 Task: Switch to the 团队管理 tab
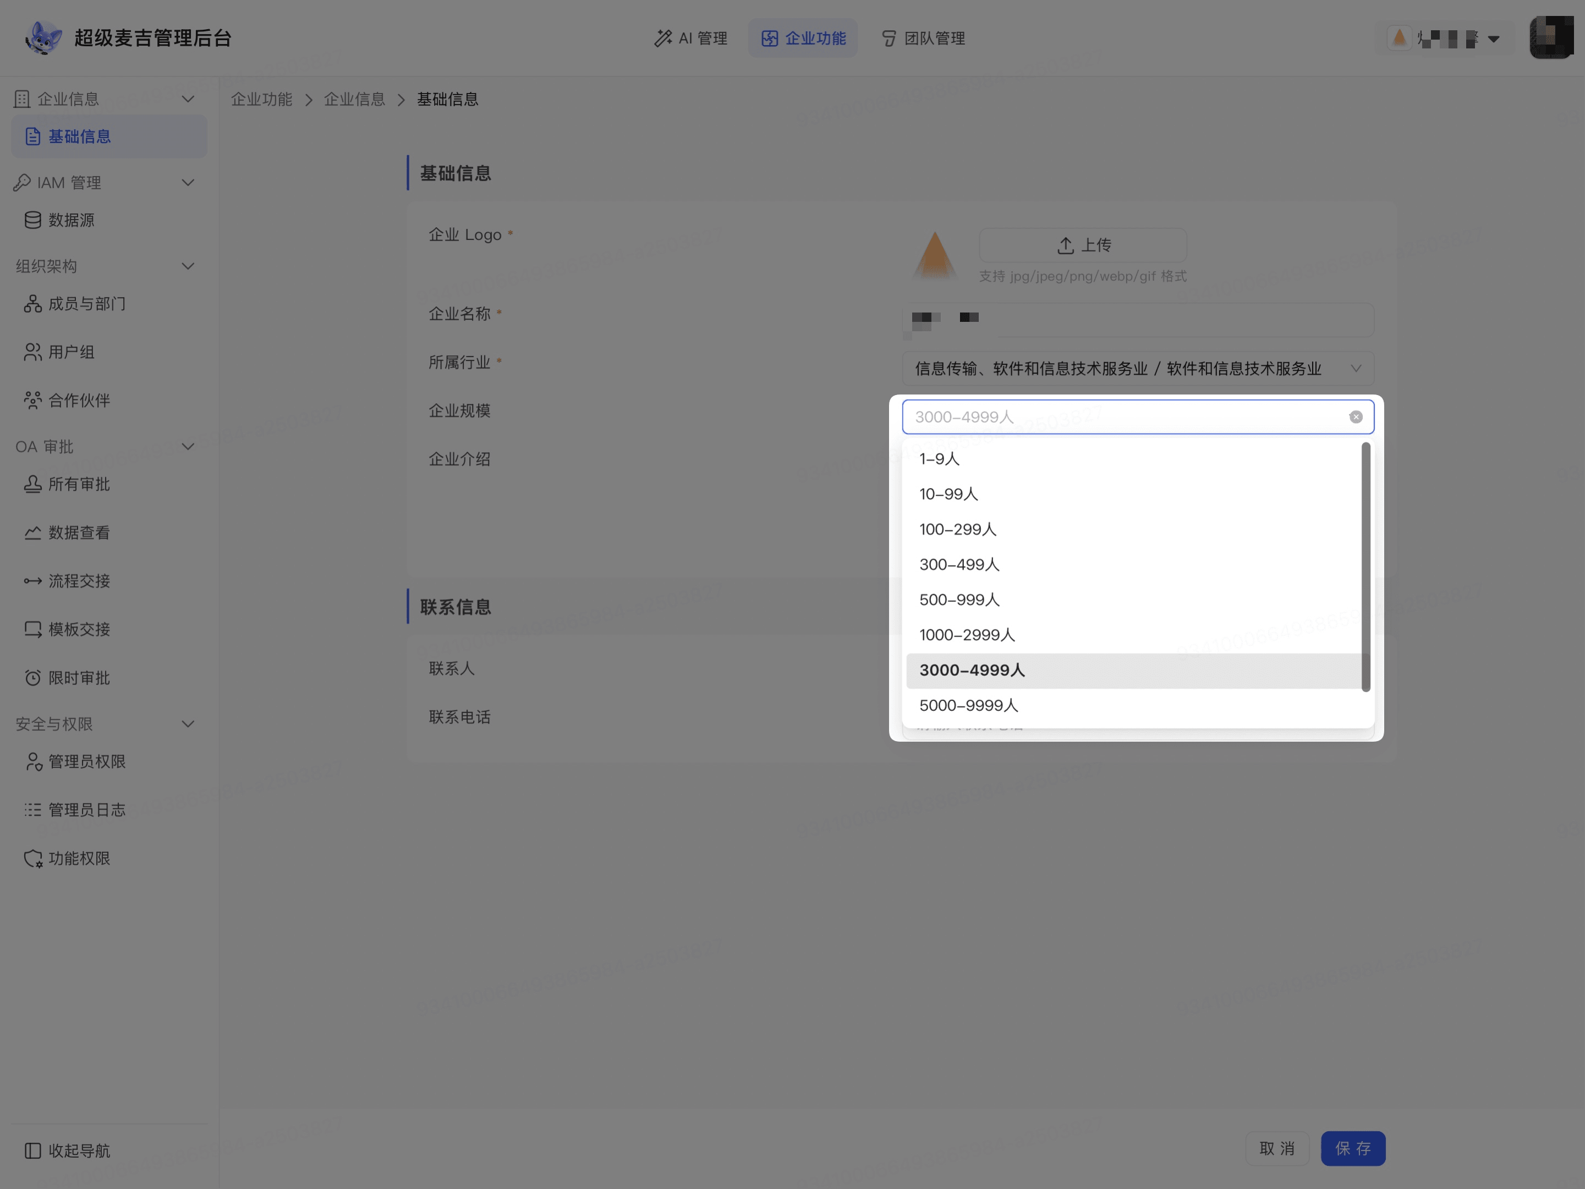923,38
